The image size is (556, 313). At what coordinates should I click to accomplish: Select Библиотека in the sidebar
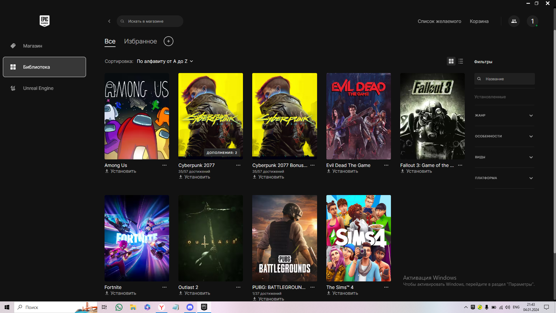(44, 67)
